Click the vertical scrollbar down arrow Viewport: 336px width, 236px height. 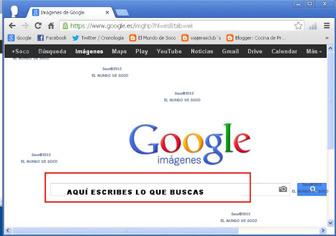(x=330, y=223)
